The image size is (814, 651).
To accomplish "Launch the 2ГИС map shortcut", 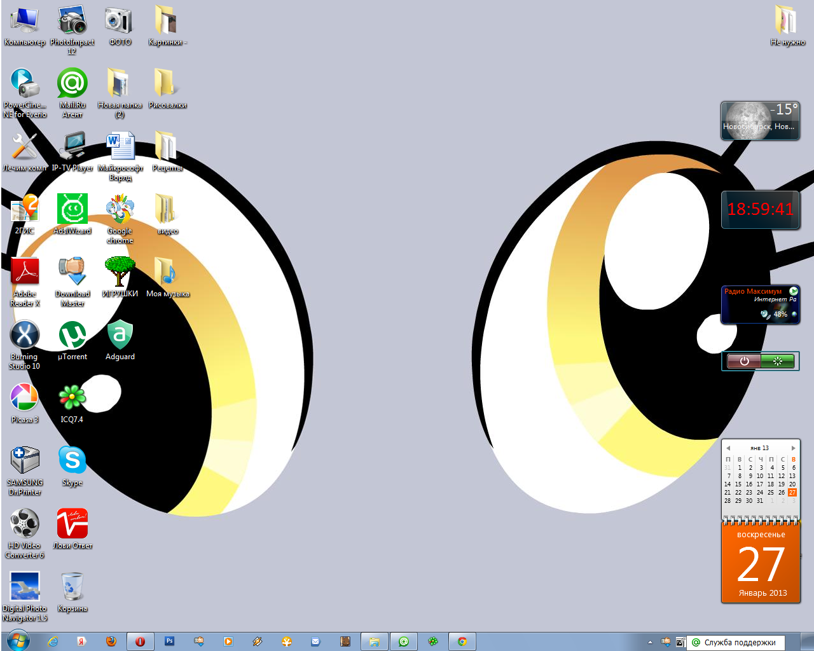I will click(x=24, y=214).
